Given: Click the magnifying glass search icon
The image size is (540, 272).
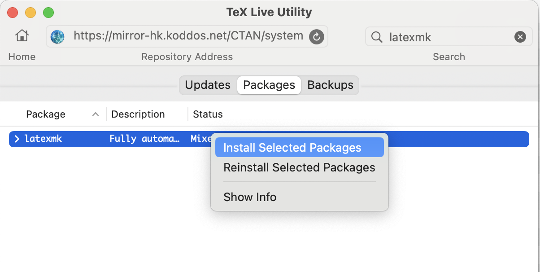Looking at the screenshot, I should pos(377,37).
